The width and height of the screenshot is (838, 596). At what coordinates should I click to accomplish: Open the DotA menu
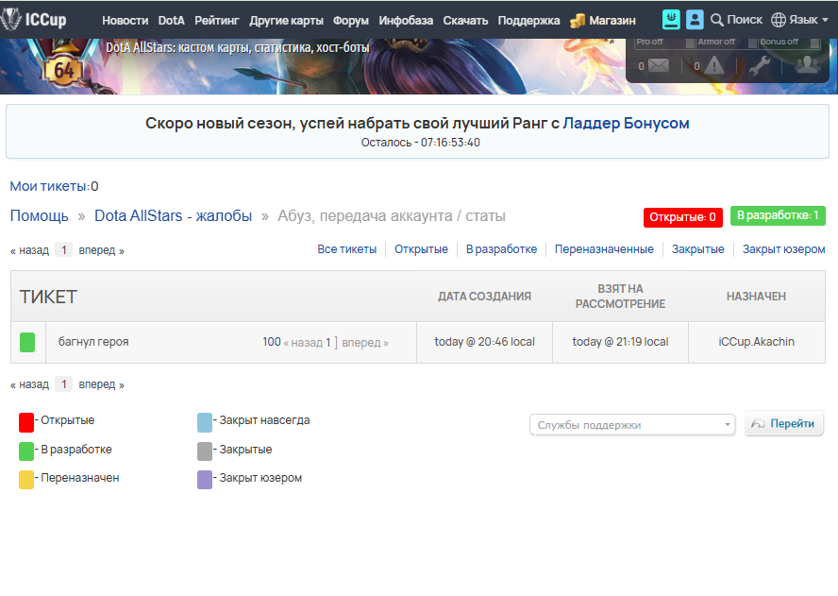pos(171,21)
